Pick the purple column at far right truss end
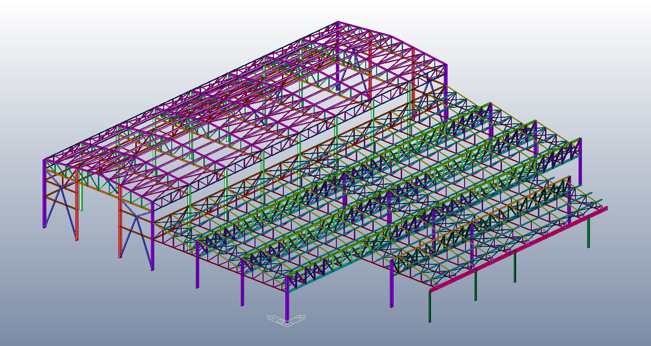The height and width of the screenshot is (346, 651). point(580,161)
